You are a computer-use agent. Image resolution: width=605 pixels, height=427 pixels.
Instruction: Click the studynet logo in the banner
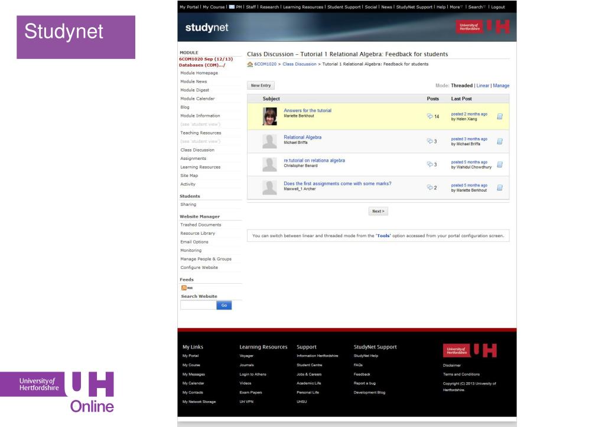tap(207, 27)
